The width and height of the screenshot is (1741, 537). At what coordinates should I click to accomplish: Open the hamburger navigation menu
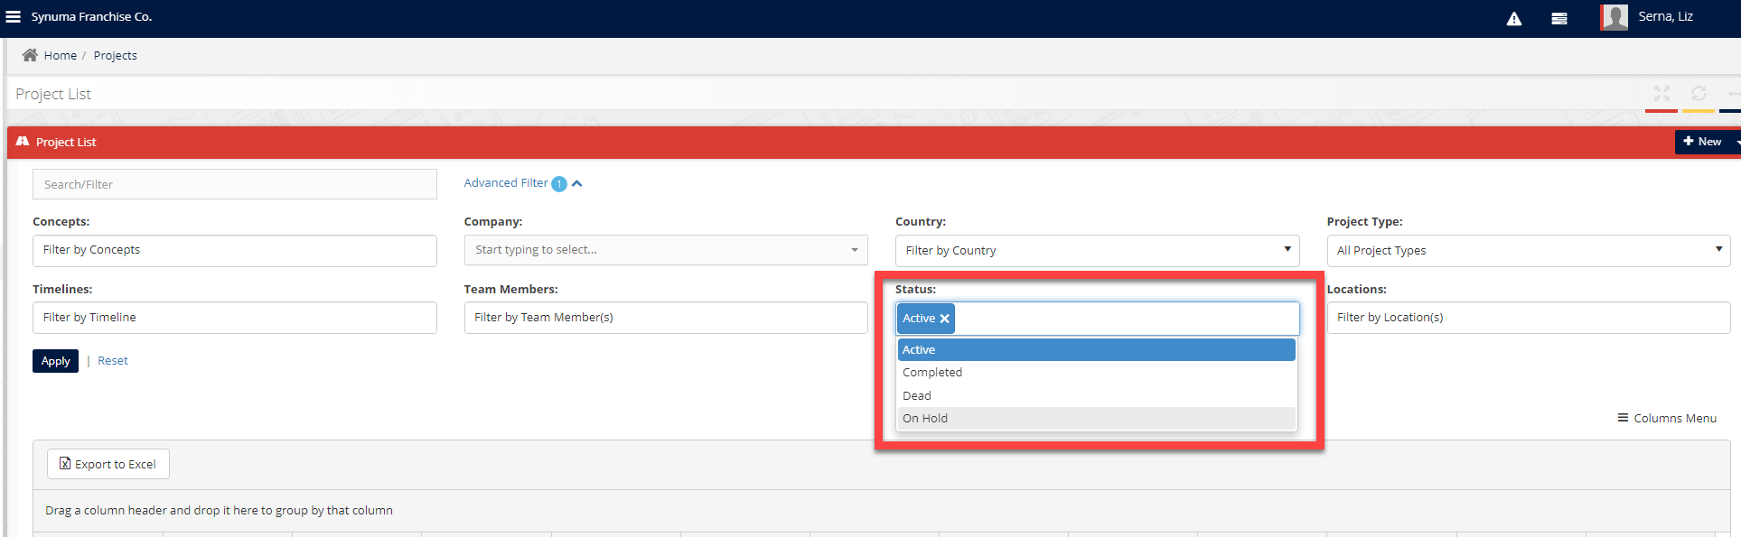[x=14, y=17]
